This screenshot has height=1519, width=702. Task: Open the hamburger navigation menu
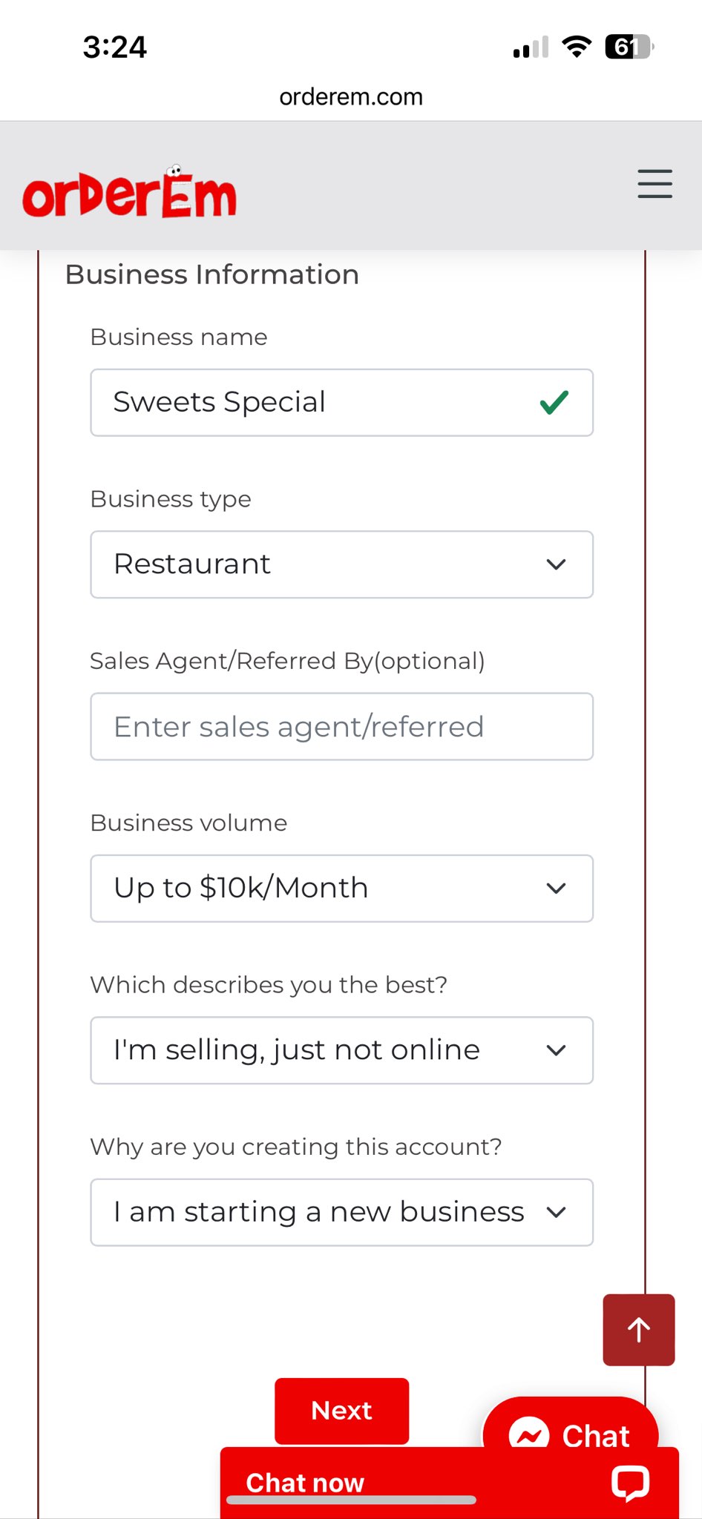pos(655,184)
